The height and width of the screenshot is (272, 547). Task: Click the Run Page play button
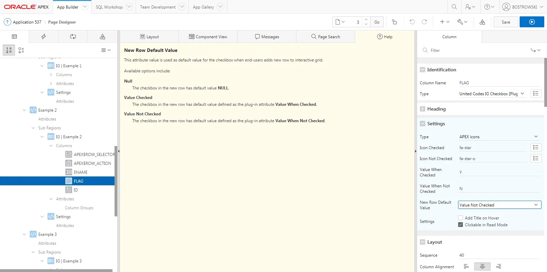click(532, 22)
